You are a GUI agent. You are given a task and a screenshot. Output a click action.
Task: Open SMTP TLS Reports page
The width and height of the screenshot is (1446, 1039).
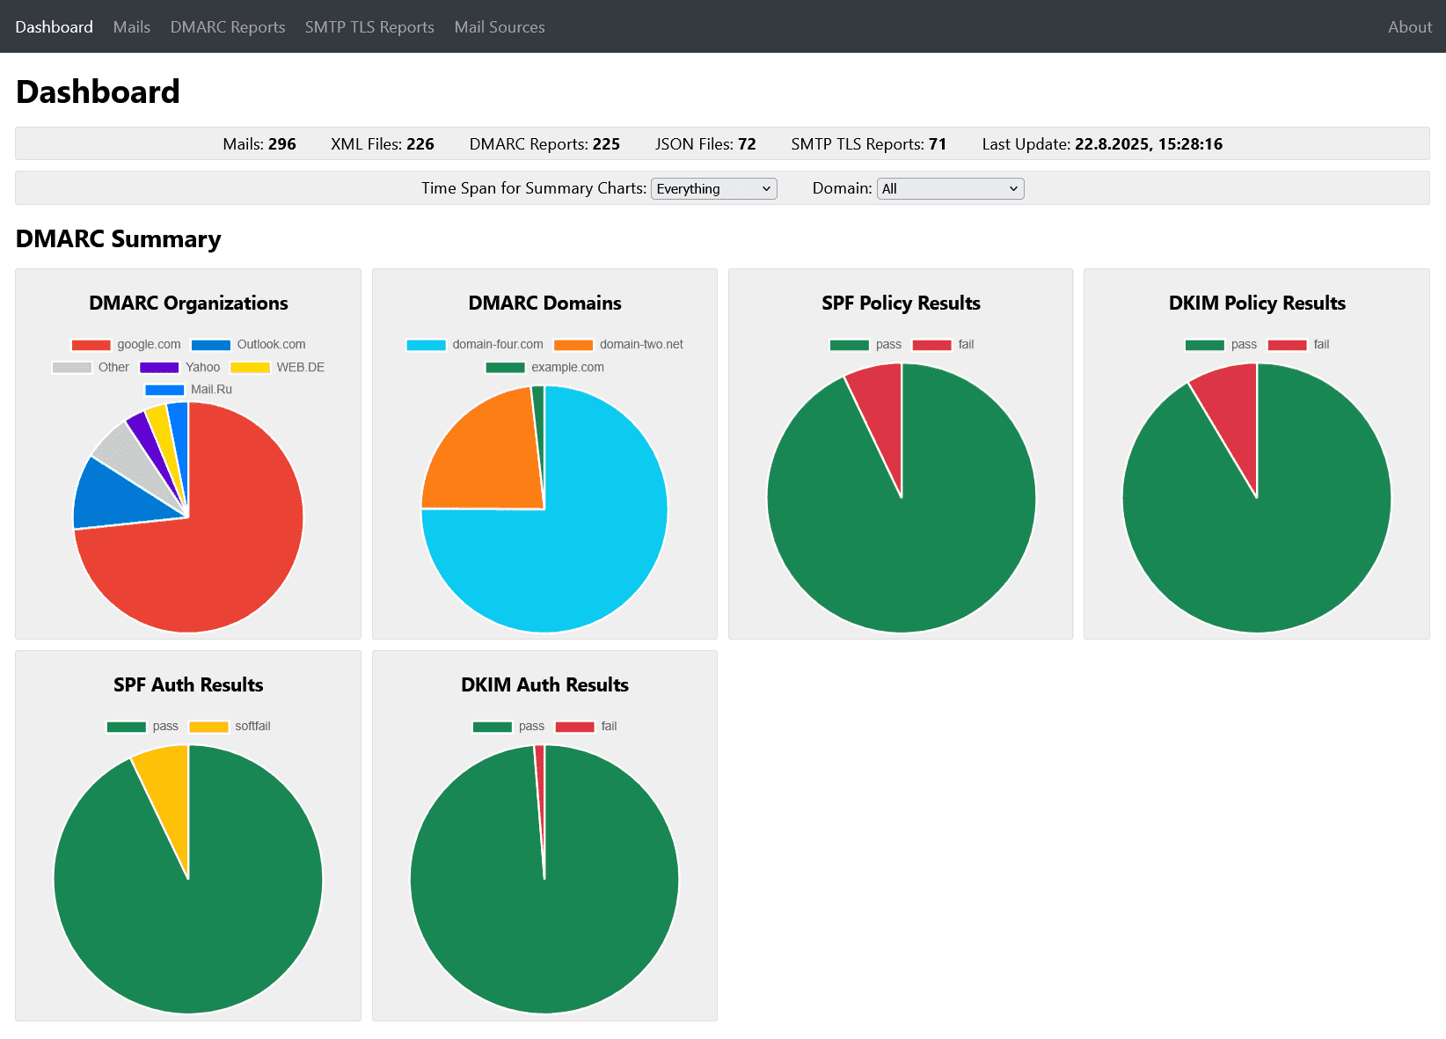pyautogui.click(x=369, y=27)
